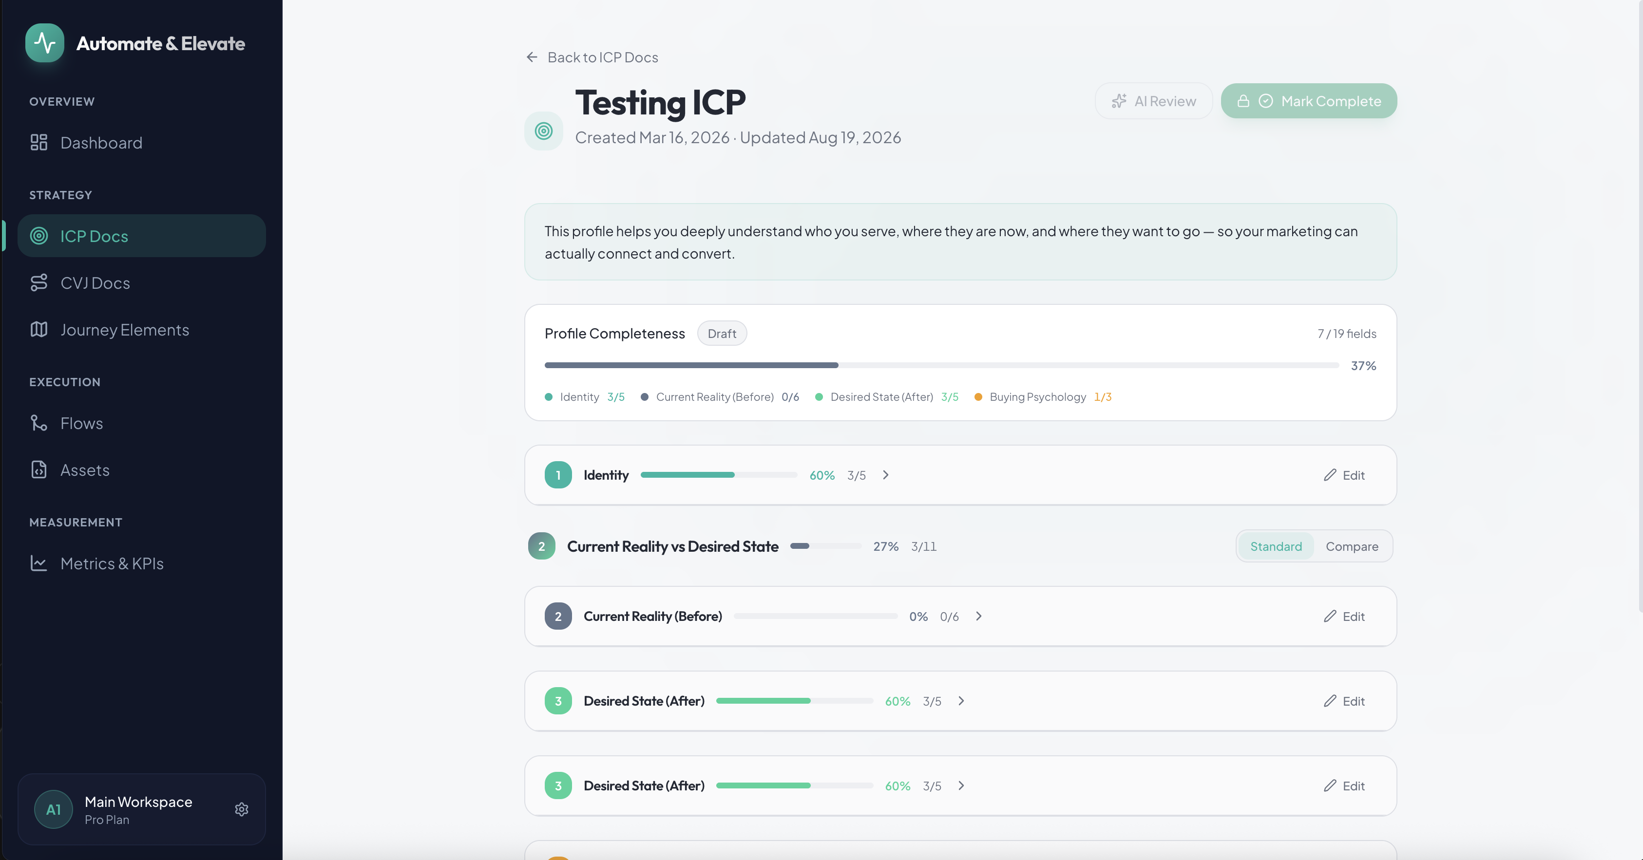Image resolution: width=1643 pixels, height=860 pixels.
Task: Open the Flows section
Action: (x=142, y=423)
